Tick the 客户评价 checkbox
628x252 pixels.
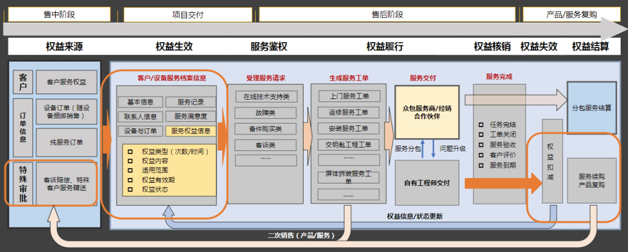[x=481, y=155]
